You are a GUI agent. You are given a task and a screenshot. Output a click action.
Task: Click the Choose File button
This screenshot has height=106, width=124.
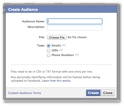[57, 37]
